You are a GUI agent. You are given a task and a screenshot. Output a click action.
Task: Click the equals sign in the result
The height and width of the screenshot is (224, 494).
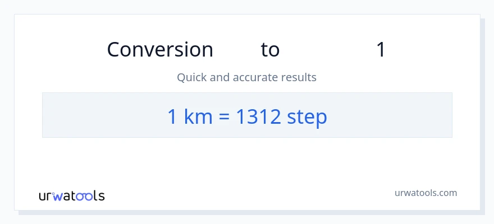(222, 118)
